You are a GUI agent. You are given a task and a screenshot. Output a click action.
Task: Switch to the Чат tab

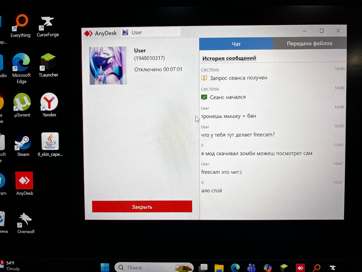[236, 44]
